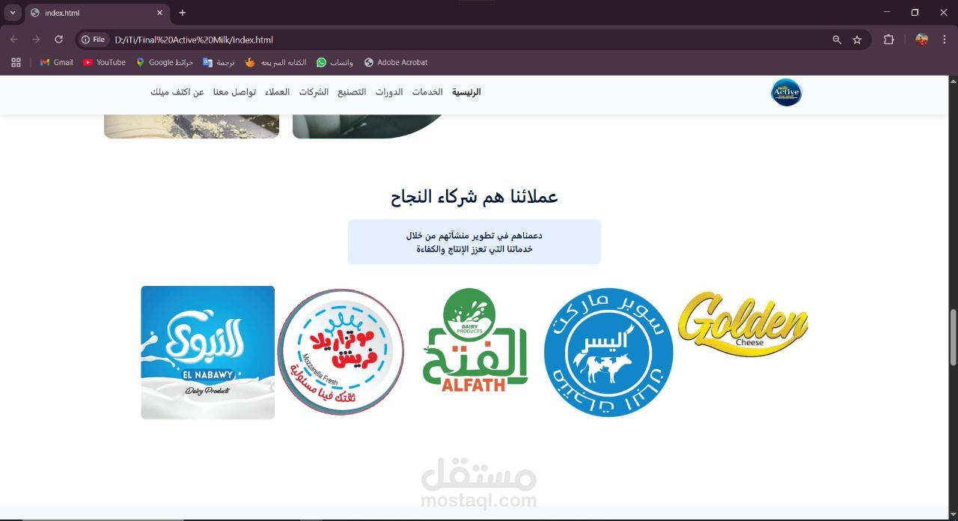Open the ترجمة bookmark

pyautogui.click(x=219, y=63)
